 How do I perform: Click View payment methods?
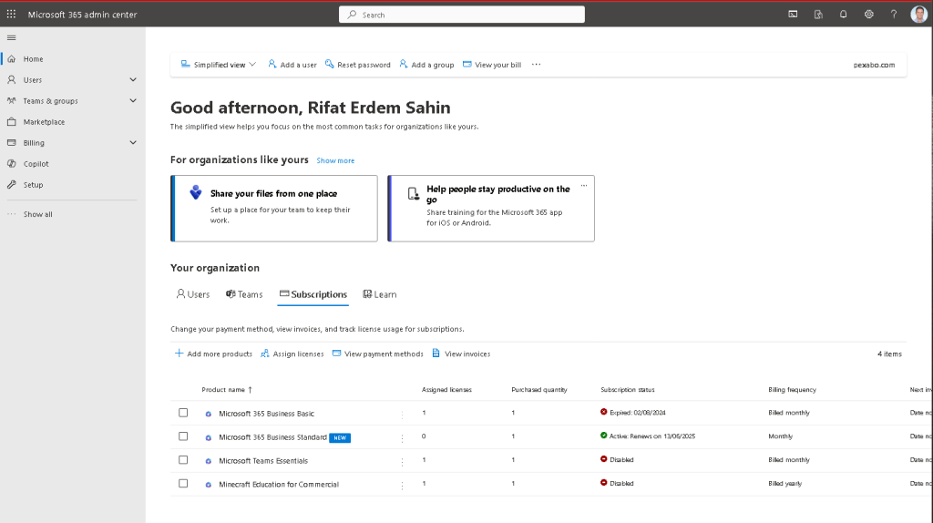coord(378,354)
